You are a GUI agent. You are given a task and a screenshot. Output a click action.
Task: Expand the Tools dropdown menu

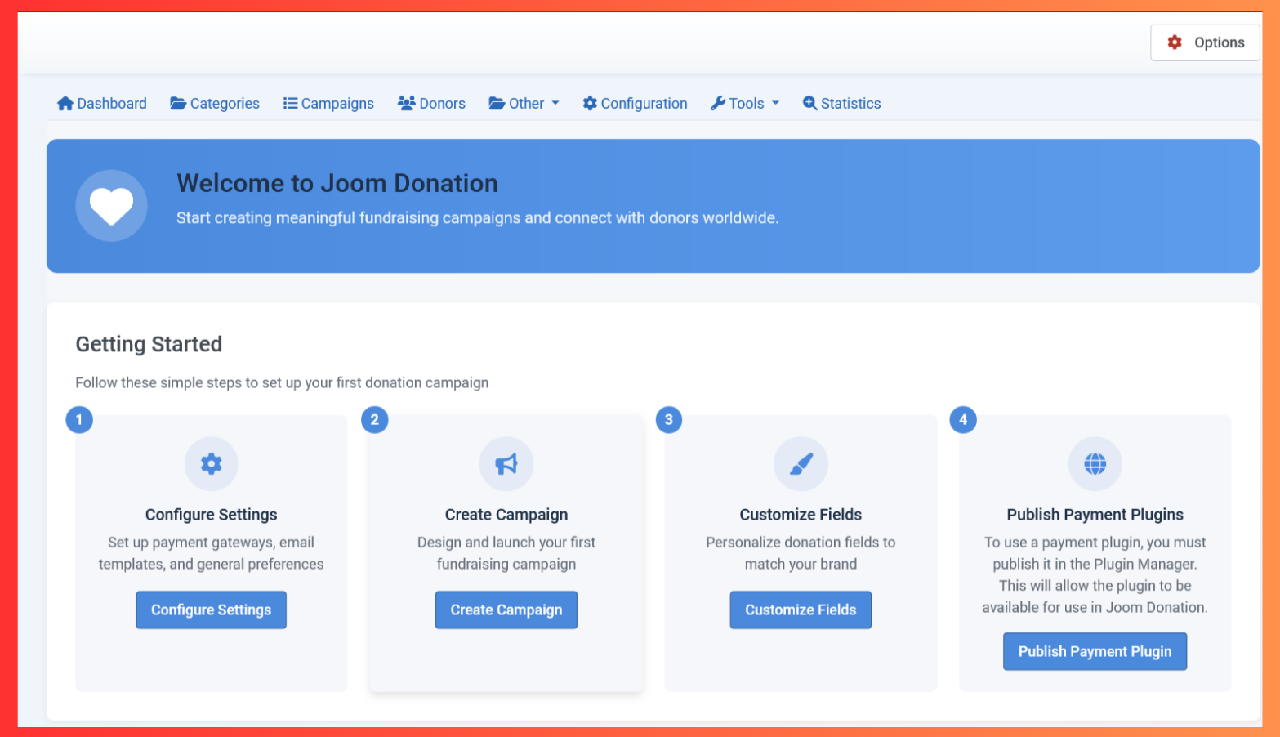745,104
